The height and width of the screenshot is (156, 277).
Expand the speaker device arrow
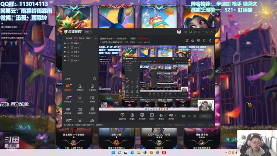(x=175, y=116)
